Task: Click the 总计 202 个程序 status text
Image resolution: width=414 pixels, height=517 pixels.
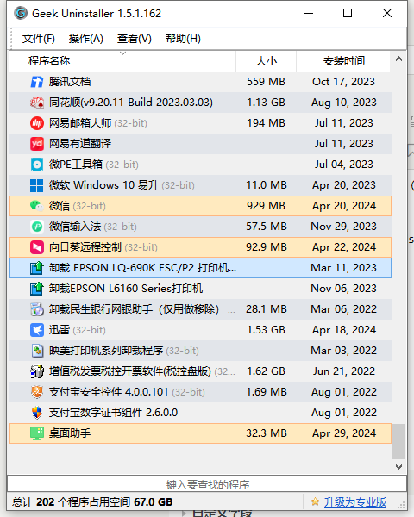Action: click(92, 501)
